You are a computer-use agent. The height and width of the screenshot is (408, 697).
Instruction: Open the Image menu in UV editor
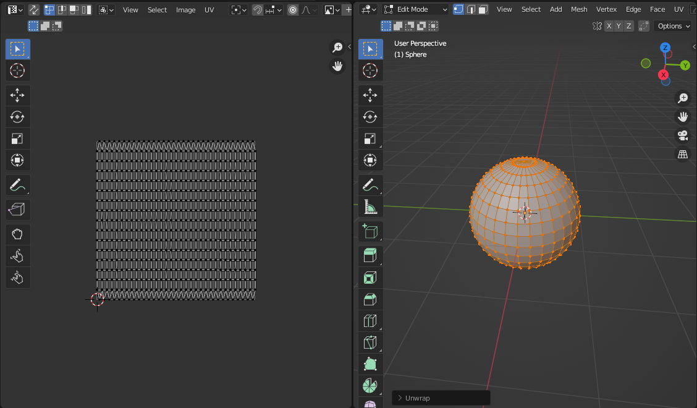coord(185,10)
